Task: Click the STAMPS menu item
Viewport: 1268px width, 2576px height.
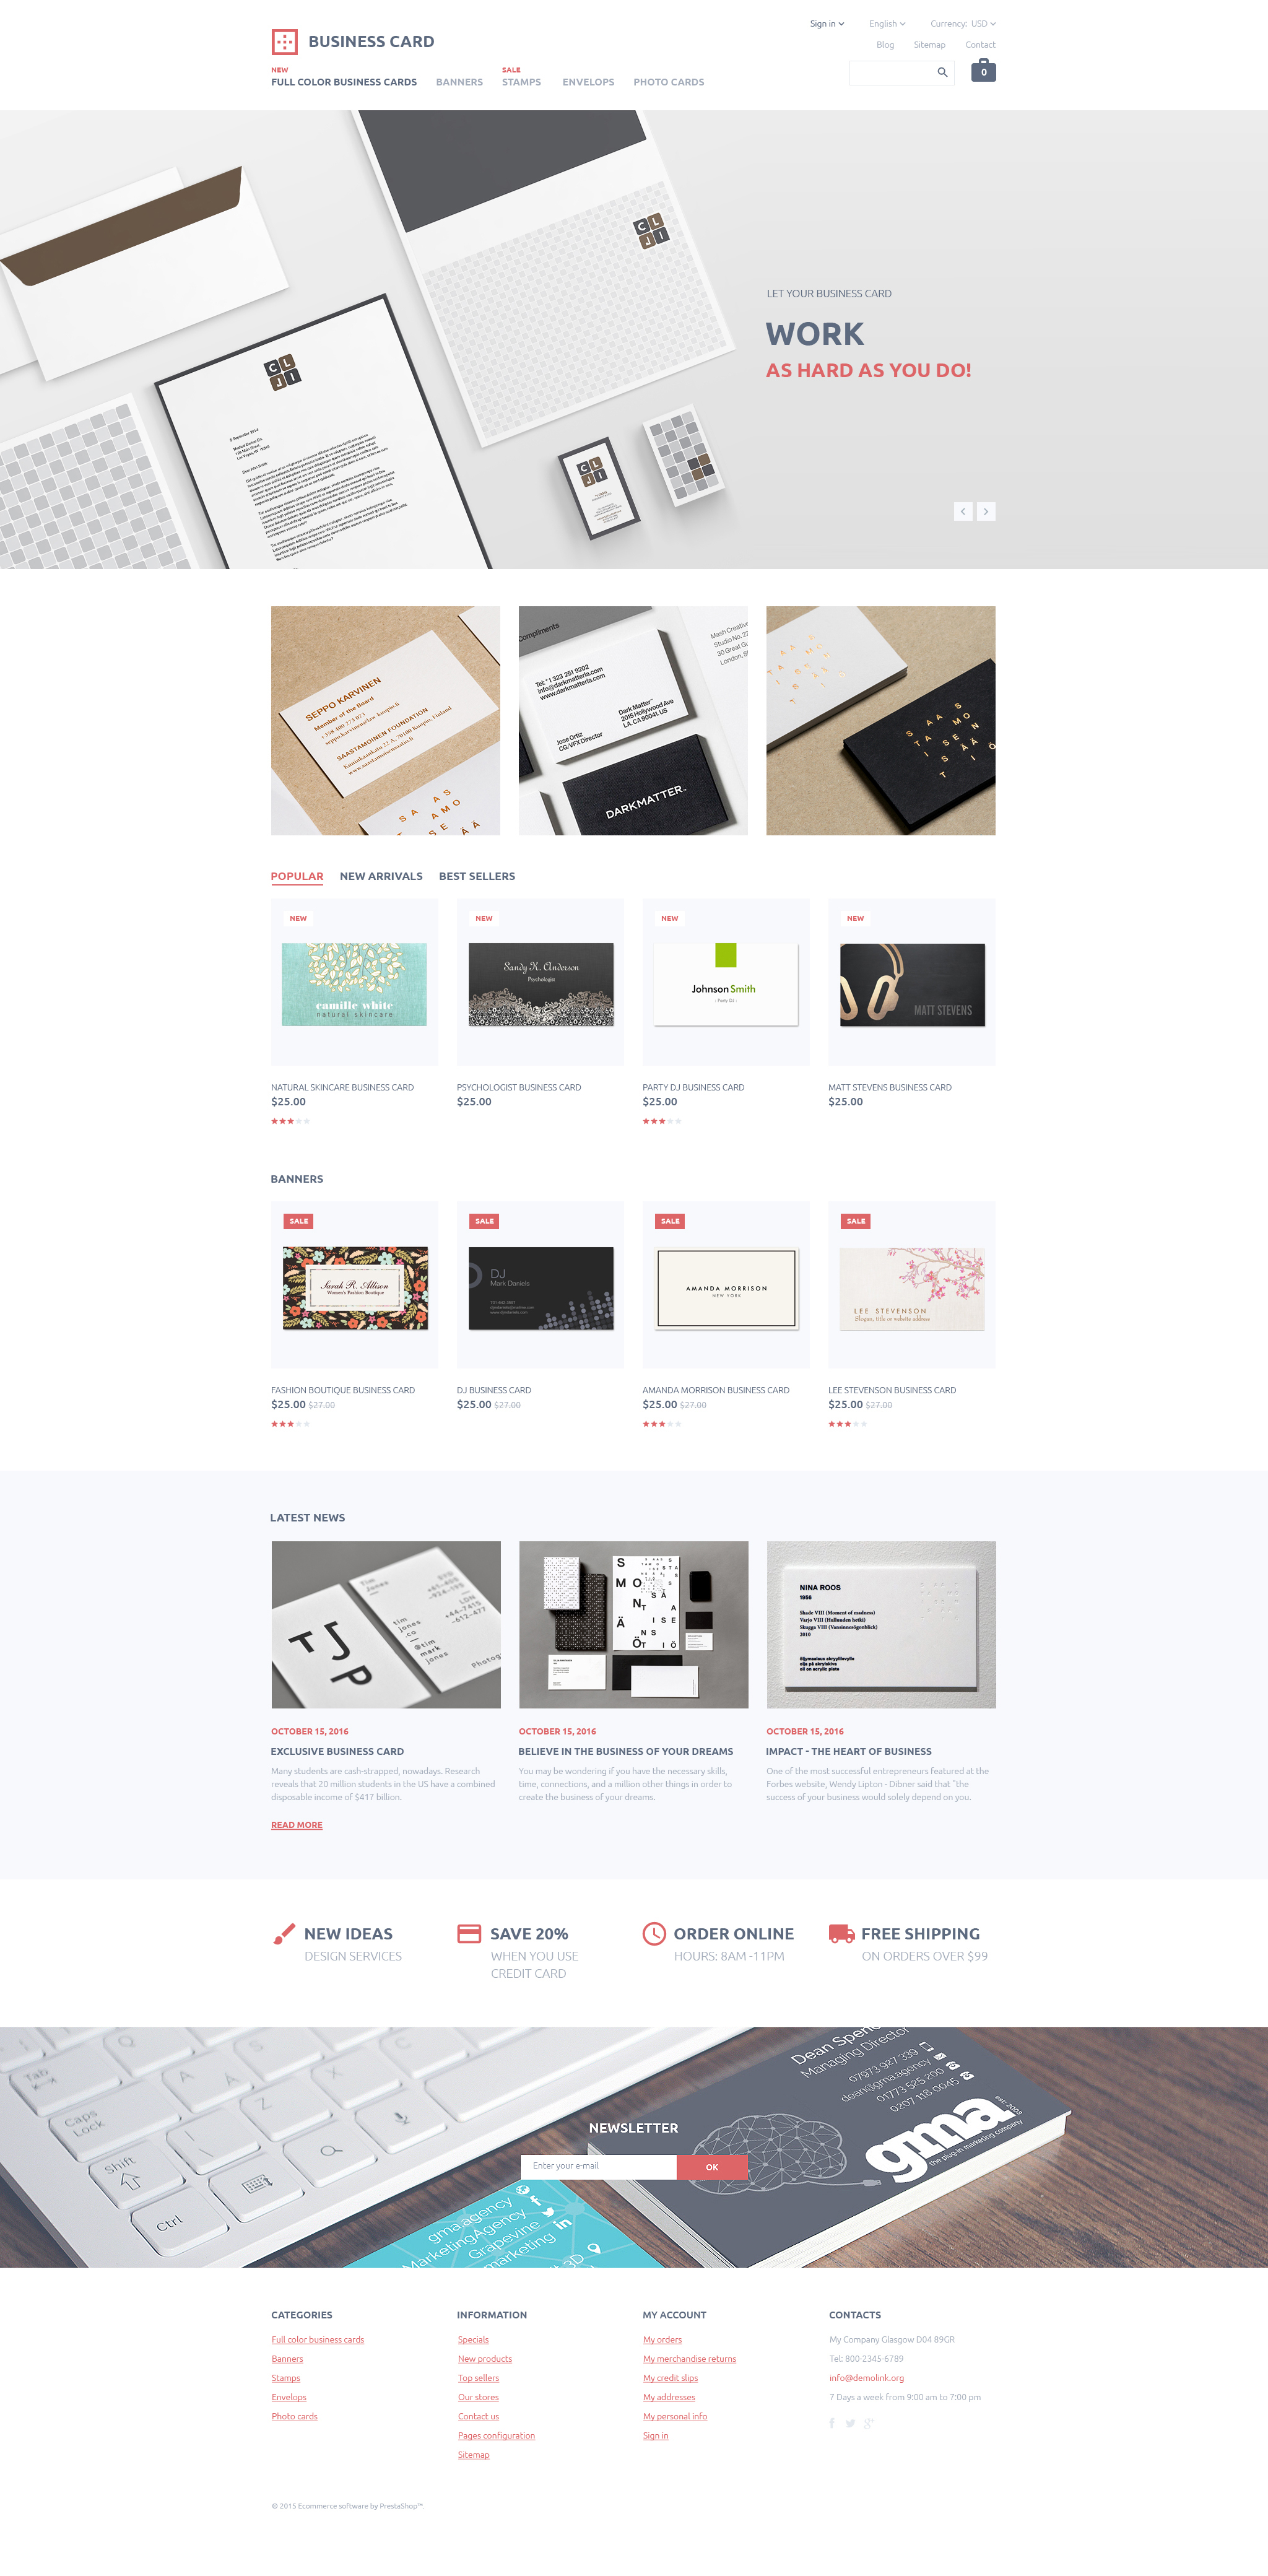Action: (523, 82)
